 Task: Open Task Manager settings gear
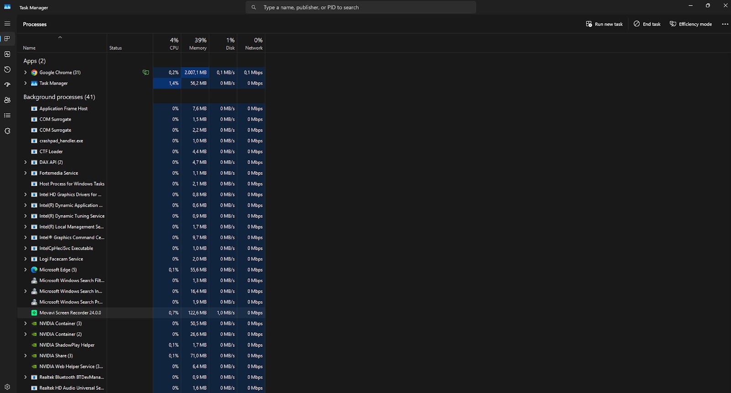[x=7, y=387]
